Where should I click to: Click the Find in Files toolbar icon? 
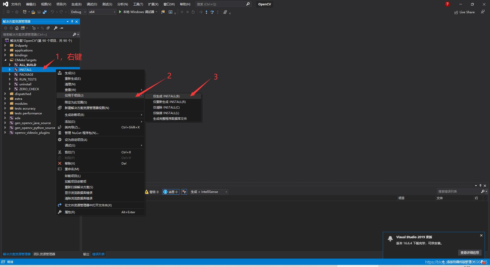tap(163, 12)
